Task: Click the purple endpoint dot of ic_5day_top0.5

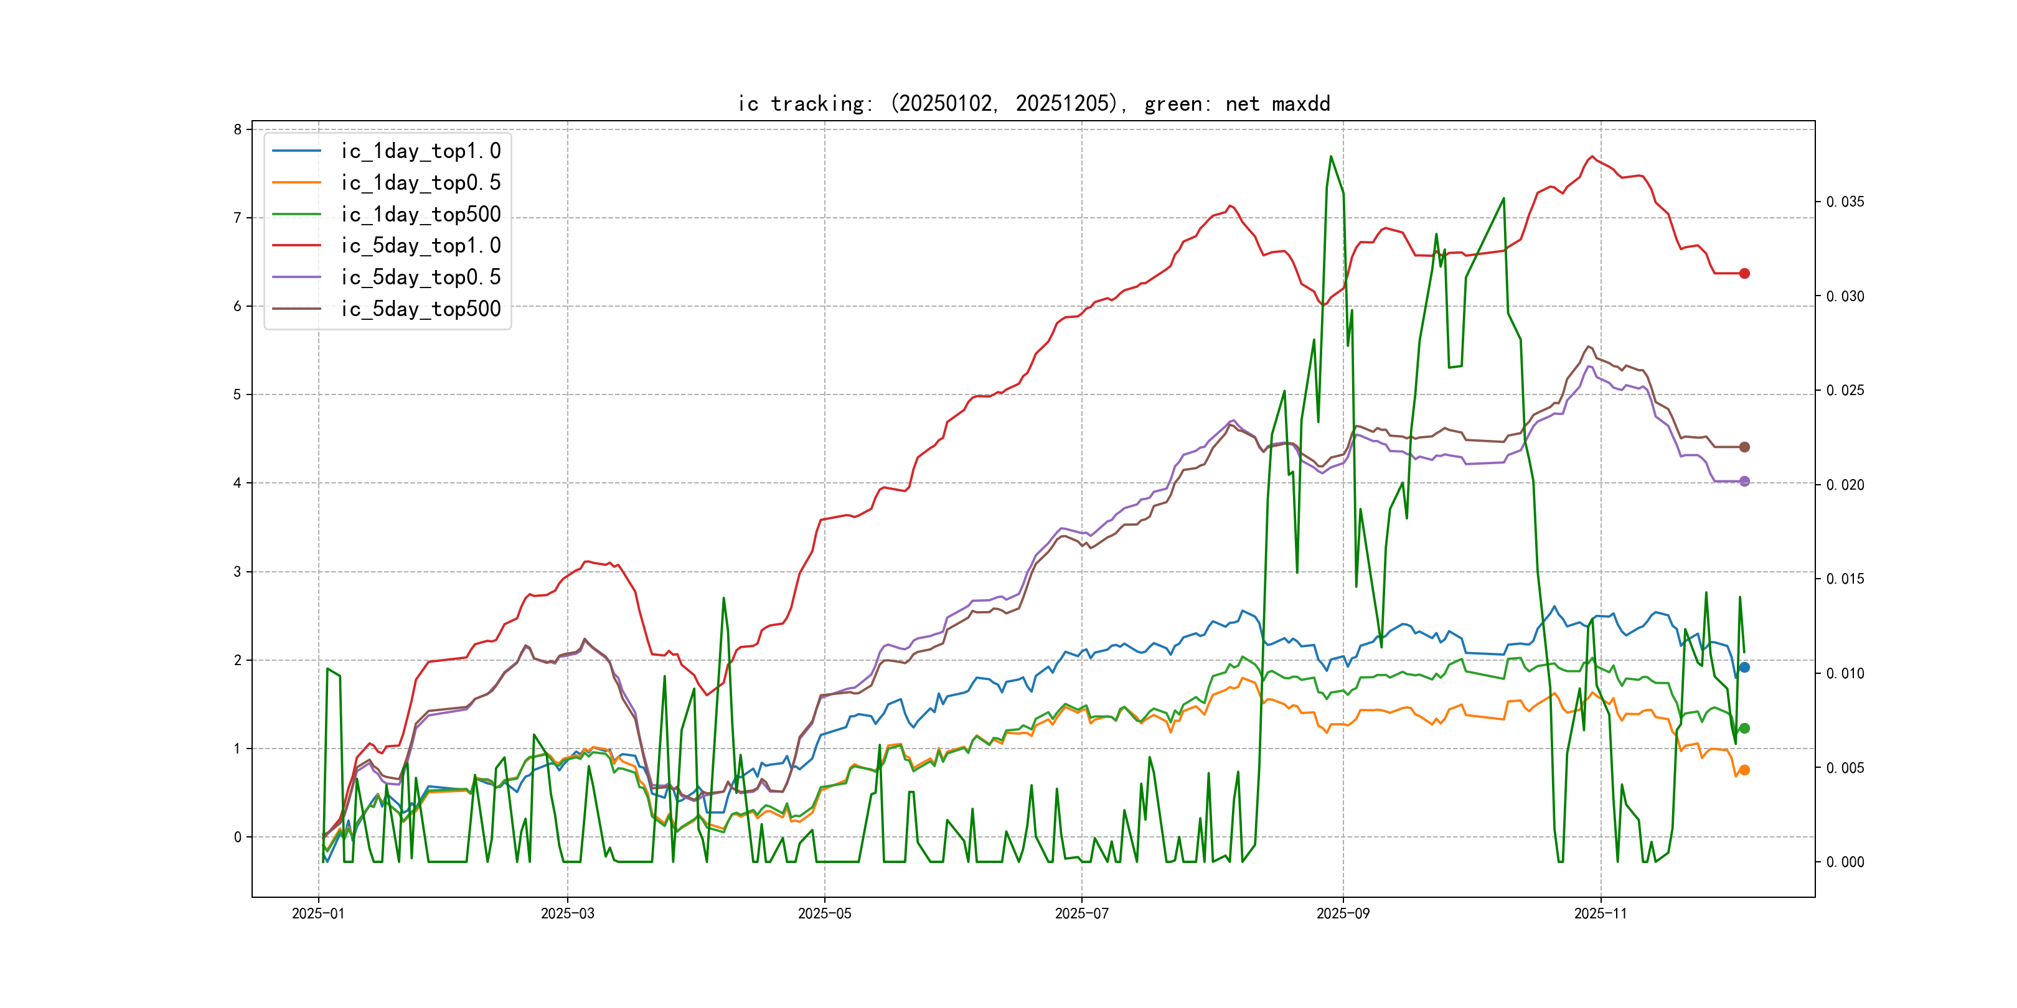Action: coord(1744,482)
